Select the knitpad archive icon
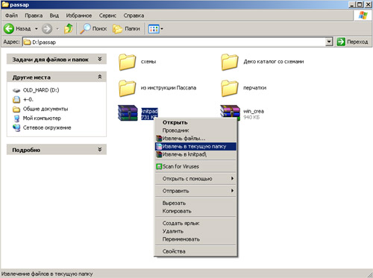 (x=128, y=113)
